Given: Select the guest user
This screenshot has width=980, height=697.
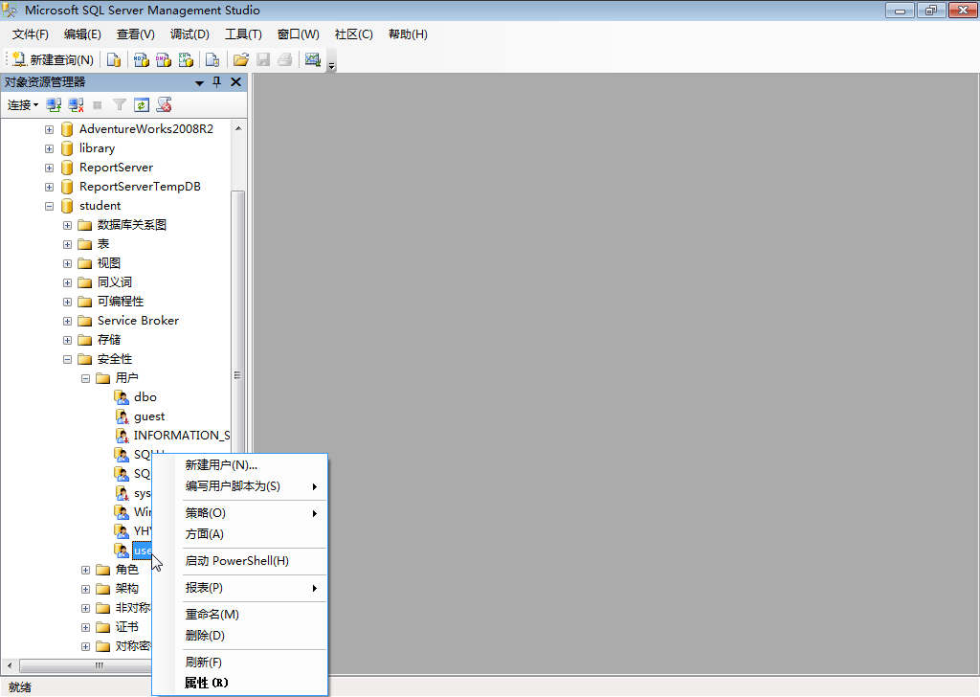Looking at the screenshot, I should point(149,416).
